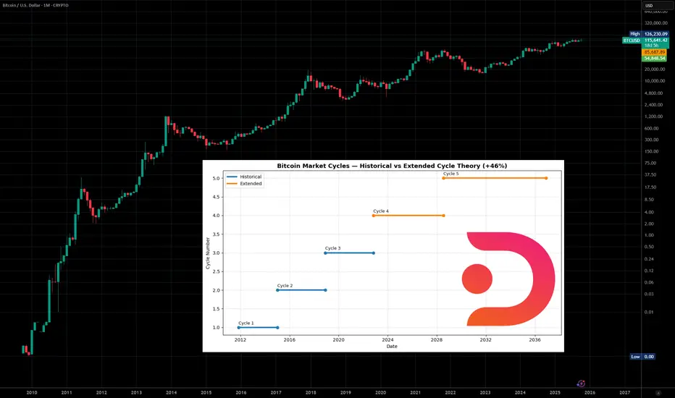Toggle the auto-scale A button

click(x=658, y=393)
